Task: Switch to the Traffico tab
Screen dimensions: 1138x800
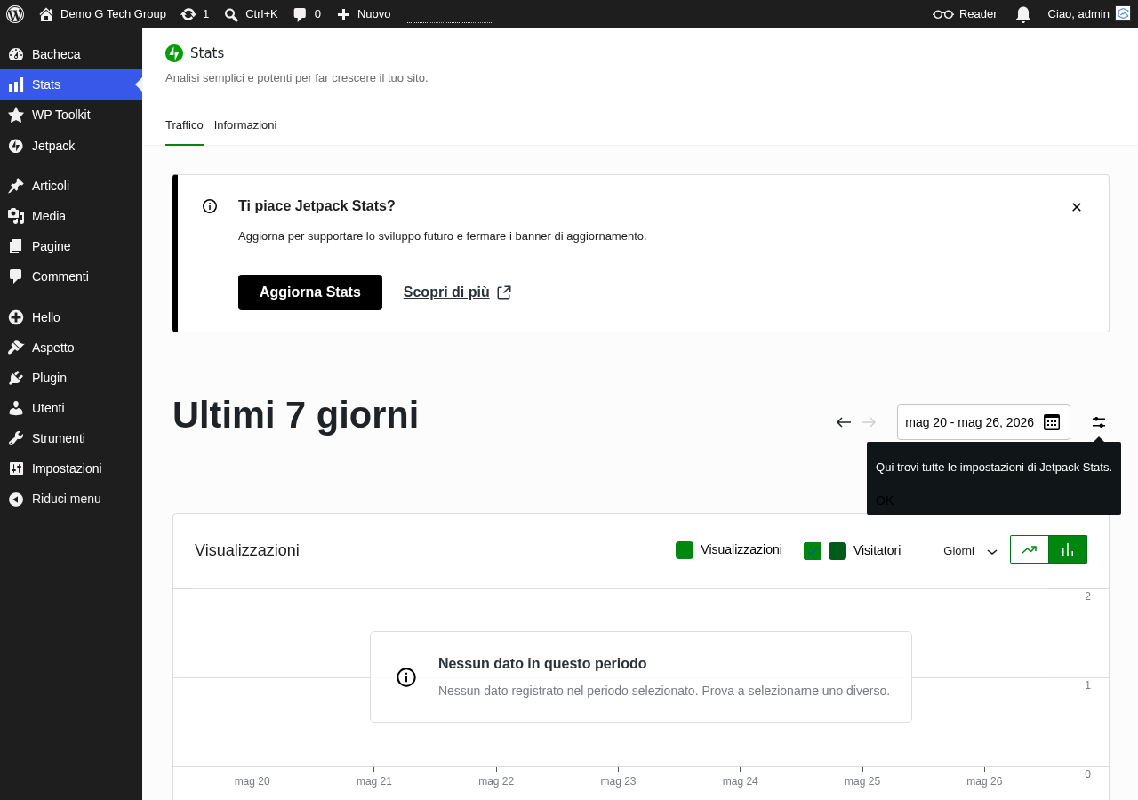Action: click(x=184, y=124)
